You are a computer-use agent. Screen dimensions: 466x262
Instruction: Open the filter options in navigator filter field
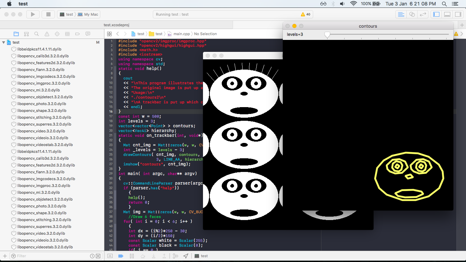point(13,256)
